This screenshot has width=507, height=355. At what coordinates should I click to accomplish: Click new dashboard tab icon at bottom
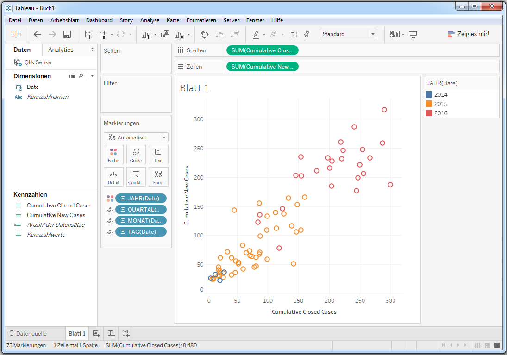[111, 333]
